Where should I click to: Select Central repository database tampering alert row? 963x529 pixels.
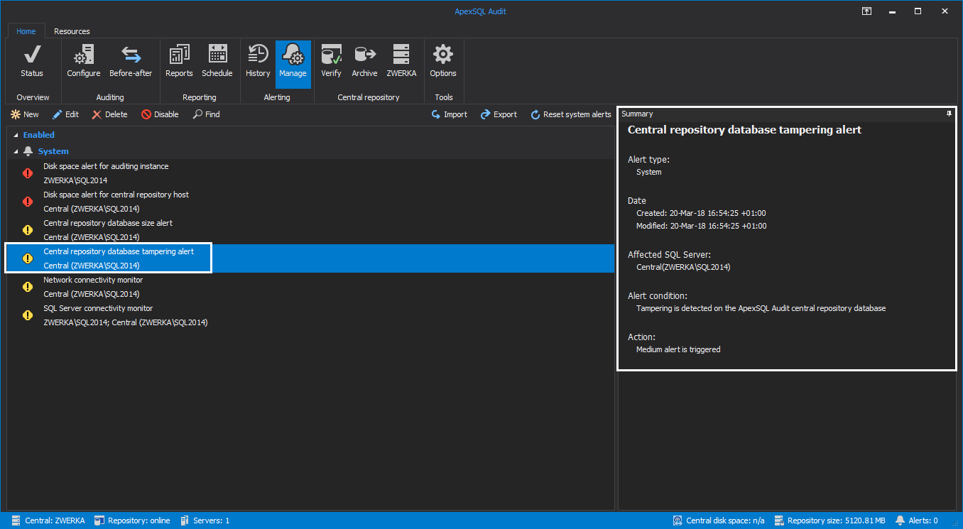pyautogui.click(x=310, y=258)
